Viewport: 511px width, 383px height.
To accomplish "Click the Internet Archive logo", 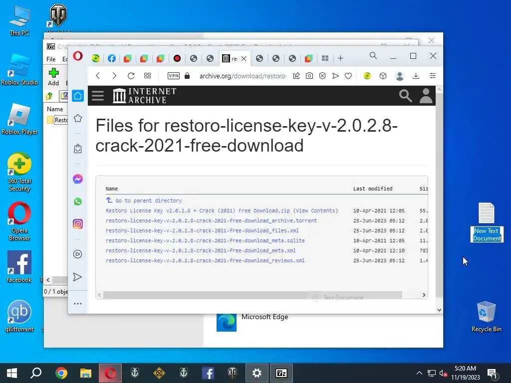I will click(x=144, y=96).
